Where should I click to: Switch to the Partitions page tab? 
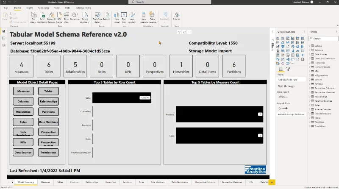[127, 182]
